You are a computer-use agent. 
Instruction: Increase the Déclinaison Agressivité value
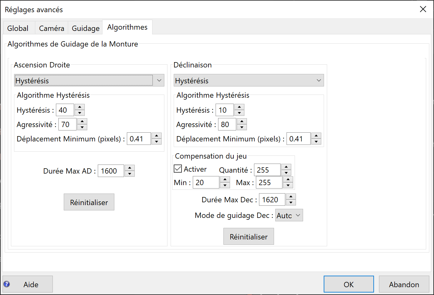(x=242, y=121)
